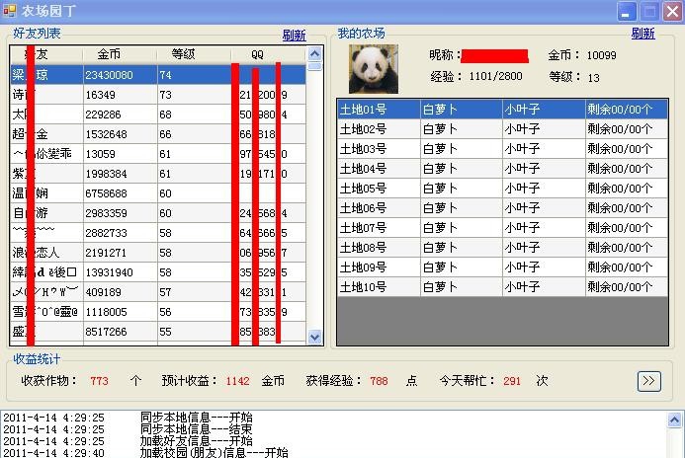Screen dimensions: 685x458
Task: Select the 土地09号 land row
Action: (502, 267)
